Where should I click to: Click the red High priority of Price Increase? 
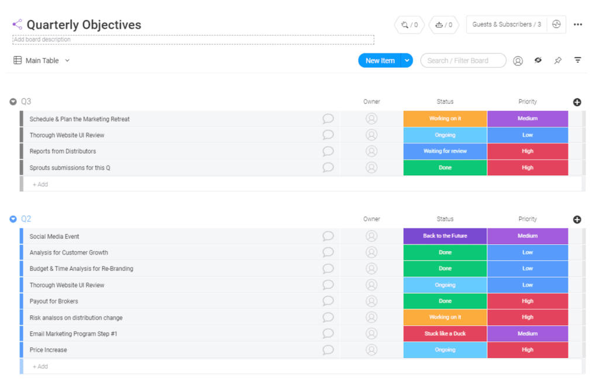tap(528, 350)
